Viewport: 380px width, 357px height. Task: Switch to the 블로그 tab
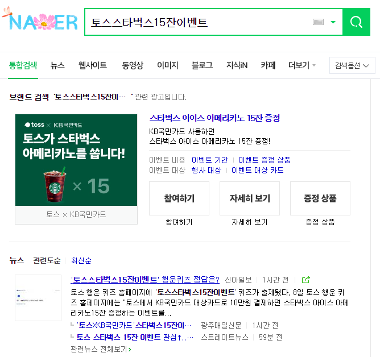[202, 65]
